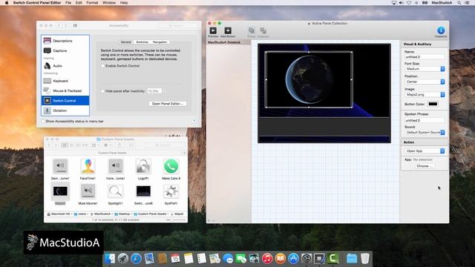
Task: Click the Ungroup toolbar icon
Action: 263,30
